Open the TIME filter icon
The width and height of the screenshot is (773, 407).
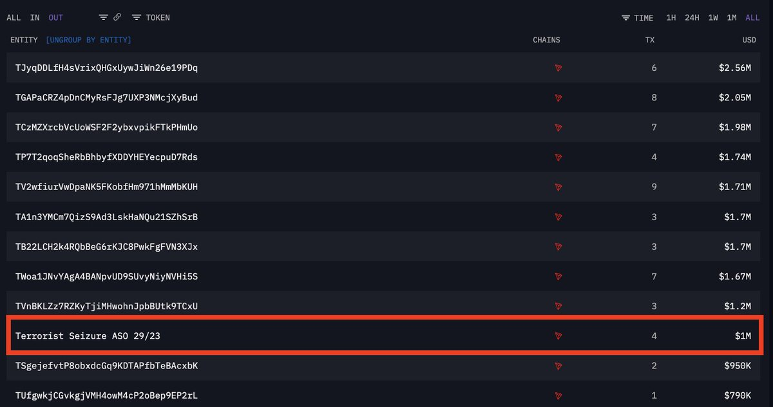pyautogui.click(x=626, y=18)
